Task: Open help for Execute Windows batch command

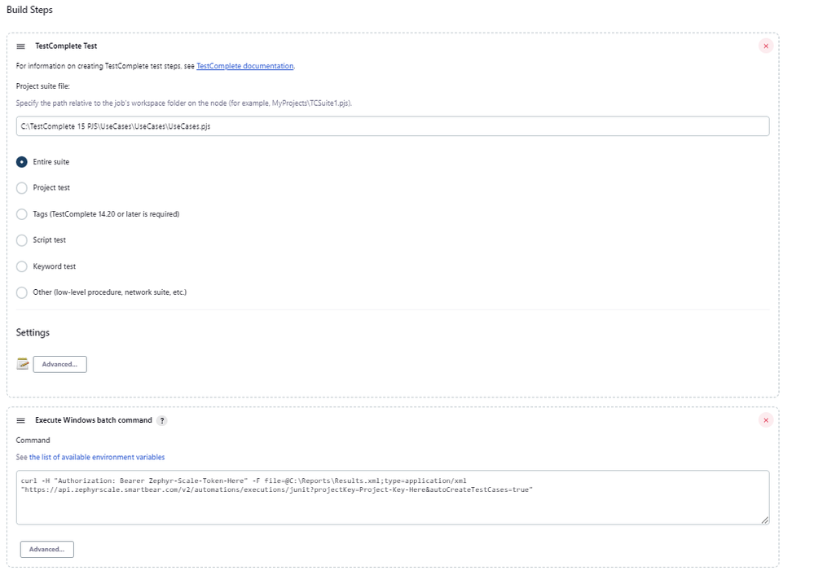Action: click(x=163, y=420)
